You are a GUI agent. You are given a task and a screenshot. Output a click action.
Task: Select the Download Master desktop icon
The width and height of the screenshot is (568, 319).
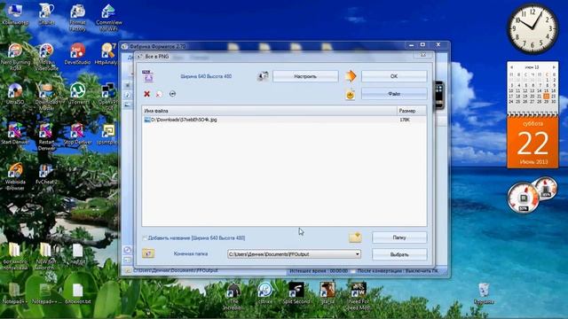pyautogui.click(x=46, y=97)
